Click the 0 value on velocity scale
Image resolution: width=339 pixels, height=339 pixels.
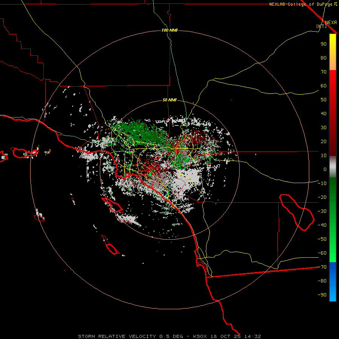(x=325, y=169)
